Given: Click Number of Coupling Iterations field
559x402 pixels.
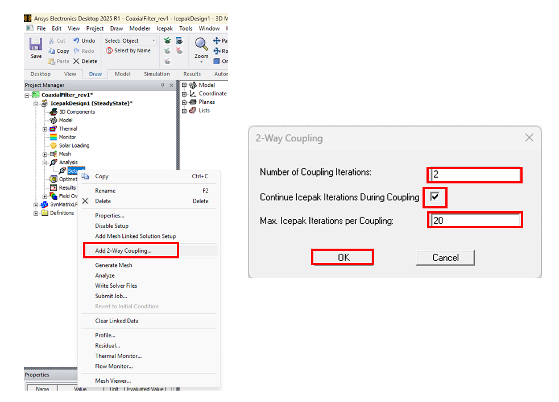Looking at the screenshot, I should point(474,175).
